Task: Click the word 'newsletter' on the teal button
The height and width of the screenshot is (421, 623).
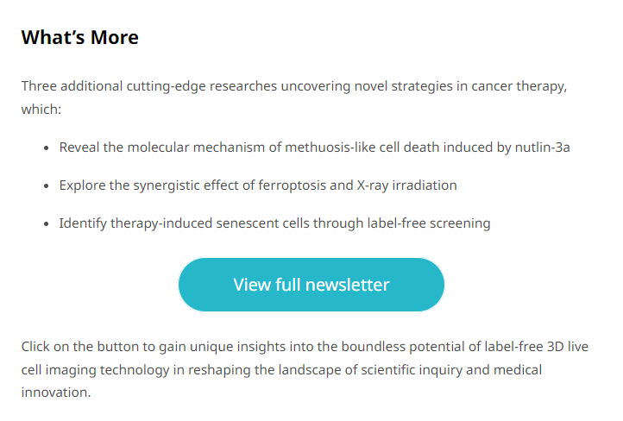Action: click(x=348, y=285)
